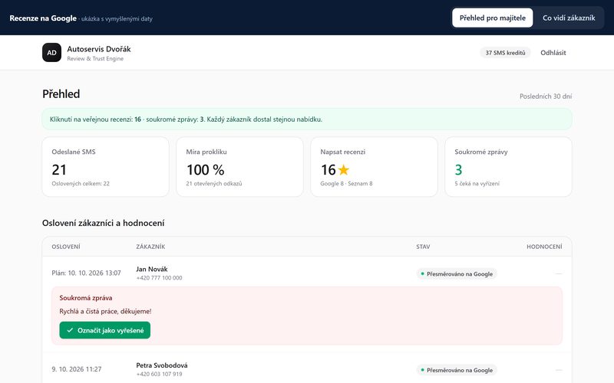Click the Posledních 30 dní label
Image resolution: width=614 pixels, height=383 pixels.
click(x=546, y=97)
